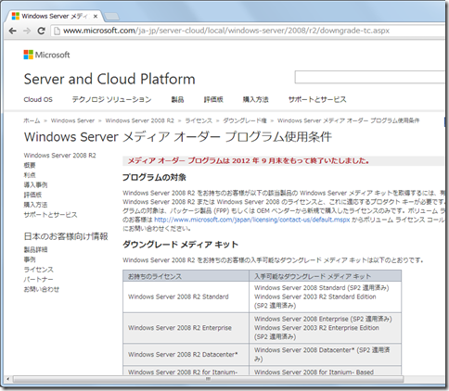Open 評価版 in the sidebar
This screenshot has height=391, width=449.
(x=32, y=195)
